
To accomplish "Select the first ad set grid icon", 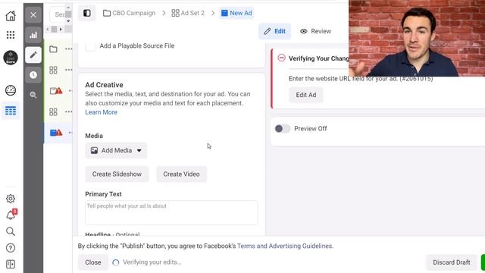I will click(53, 70).
